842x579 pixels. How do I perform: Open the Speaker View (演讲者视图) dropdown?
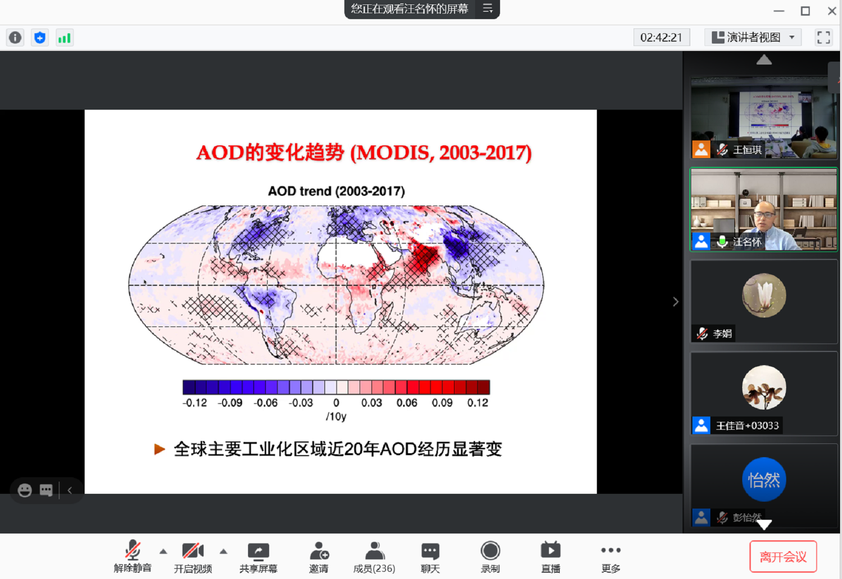pyautogui.click(x=752, y=38)
